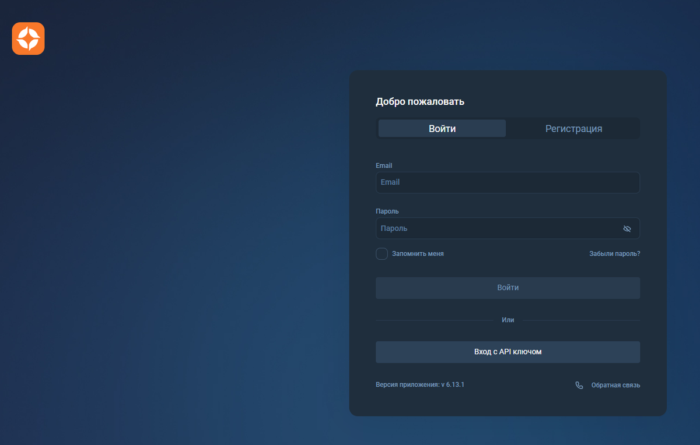Click the phone icon next to Обратная связь
This screenshot has width=700, height=445.
578,385
